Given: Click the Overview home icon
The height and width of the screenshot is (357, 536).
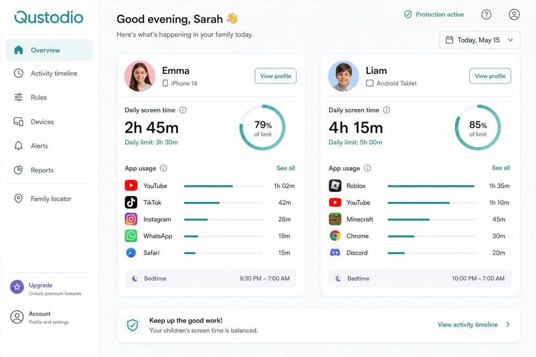Looking at the screenshot, I should (x=18, y=50).
